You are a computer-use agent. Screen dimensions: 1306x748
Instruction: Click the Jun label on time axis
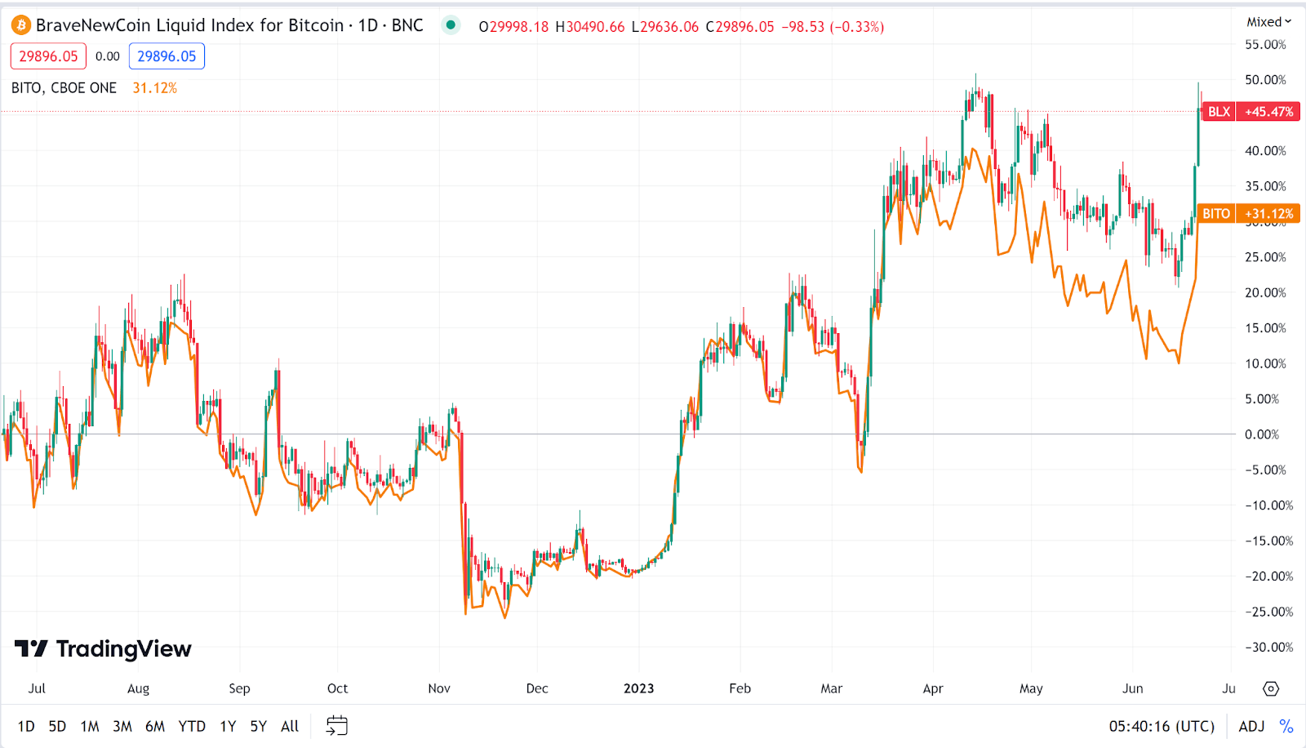click(x=1133, y=688)
